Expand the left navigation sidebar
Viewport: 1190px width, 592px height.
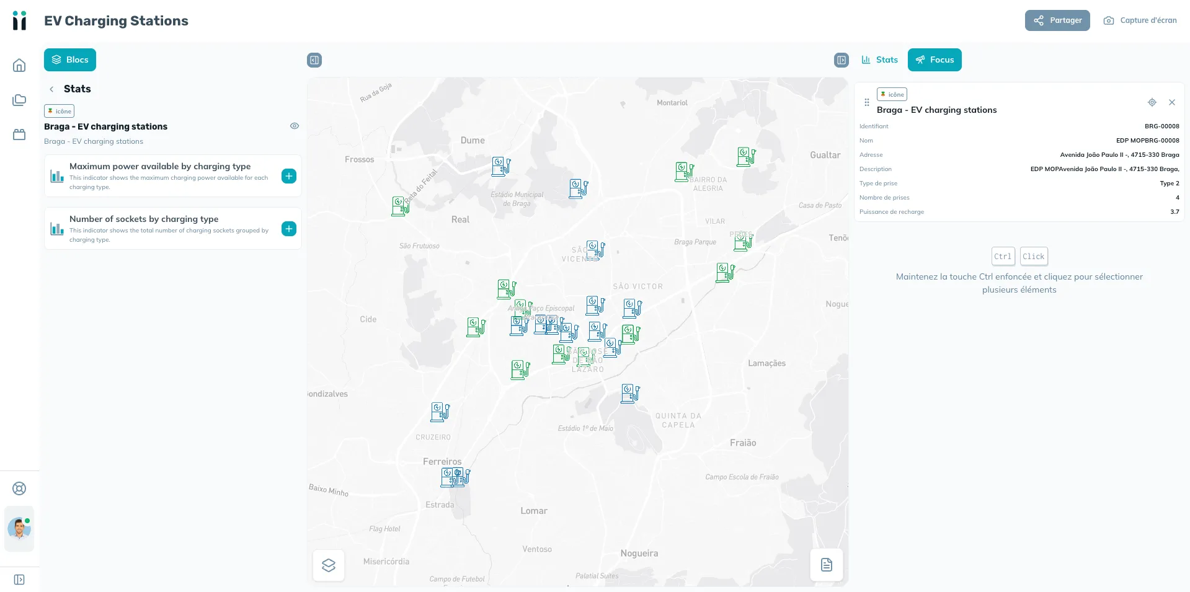pyautogui.click(x=19, y=580)
